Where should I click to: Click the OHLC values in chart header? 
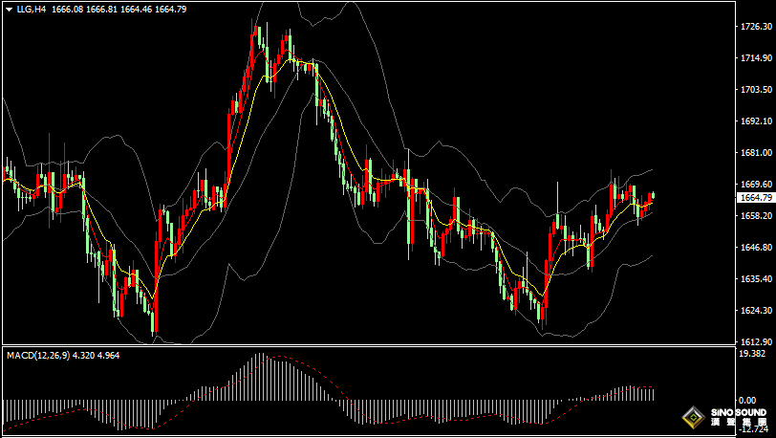point(119,9)
